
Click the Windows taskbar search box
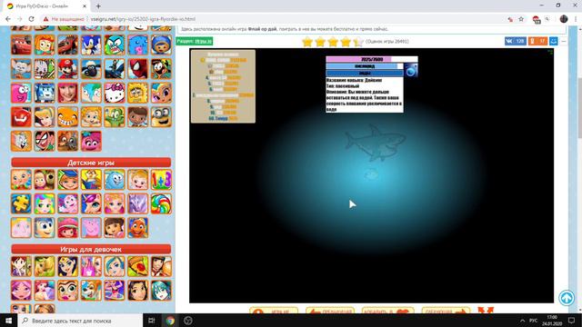point(80,321)
